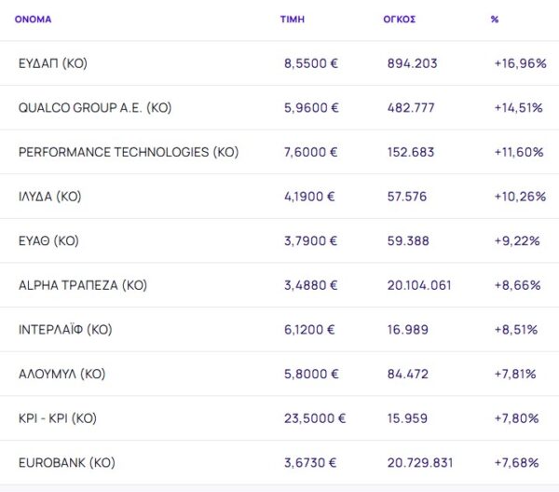The image size is (559, 492).
Task: Sort by the % change column header
Action: [494, 19]
